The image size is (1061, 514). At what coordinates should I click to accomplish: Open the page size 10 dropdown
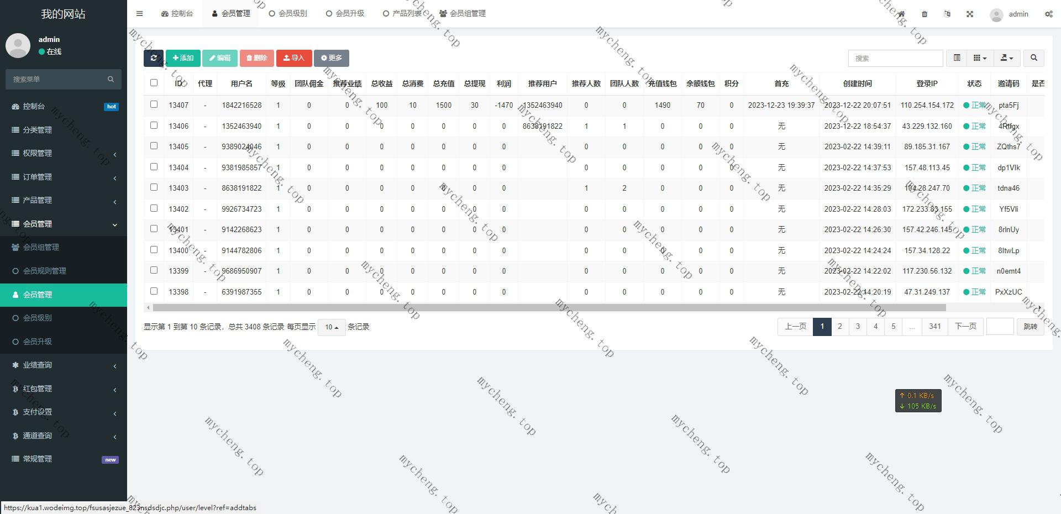click(332, 327)
